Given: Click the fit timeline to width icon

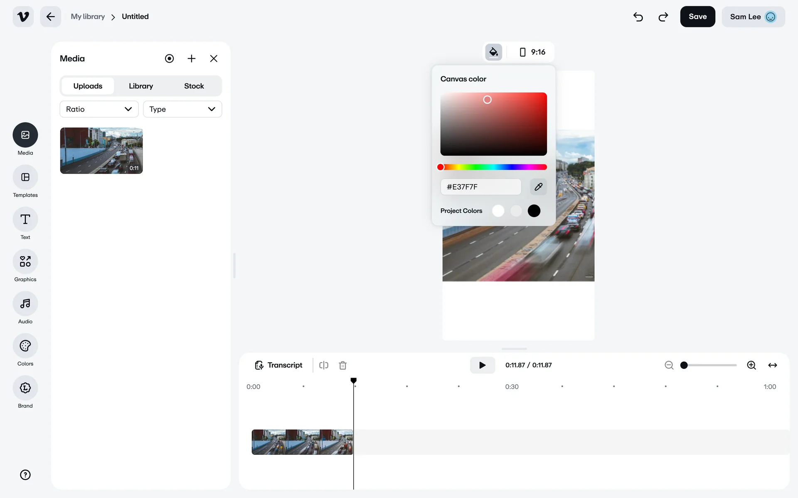Looking at the screenshot, I should click(772, 365).
